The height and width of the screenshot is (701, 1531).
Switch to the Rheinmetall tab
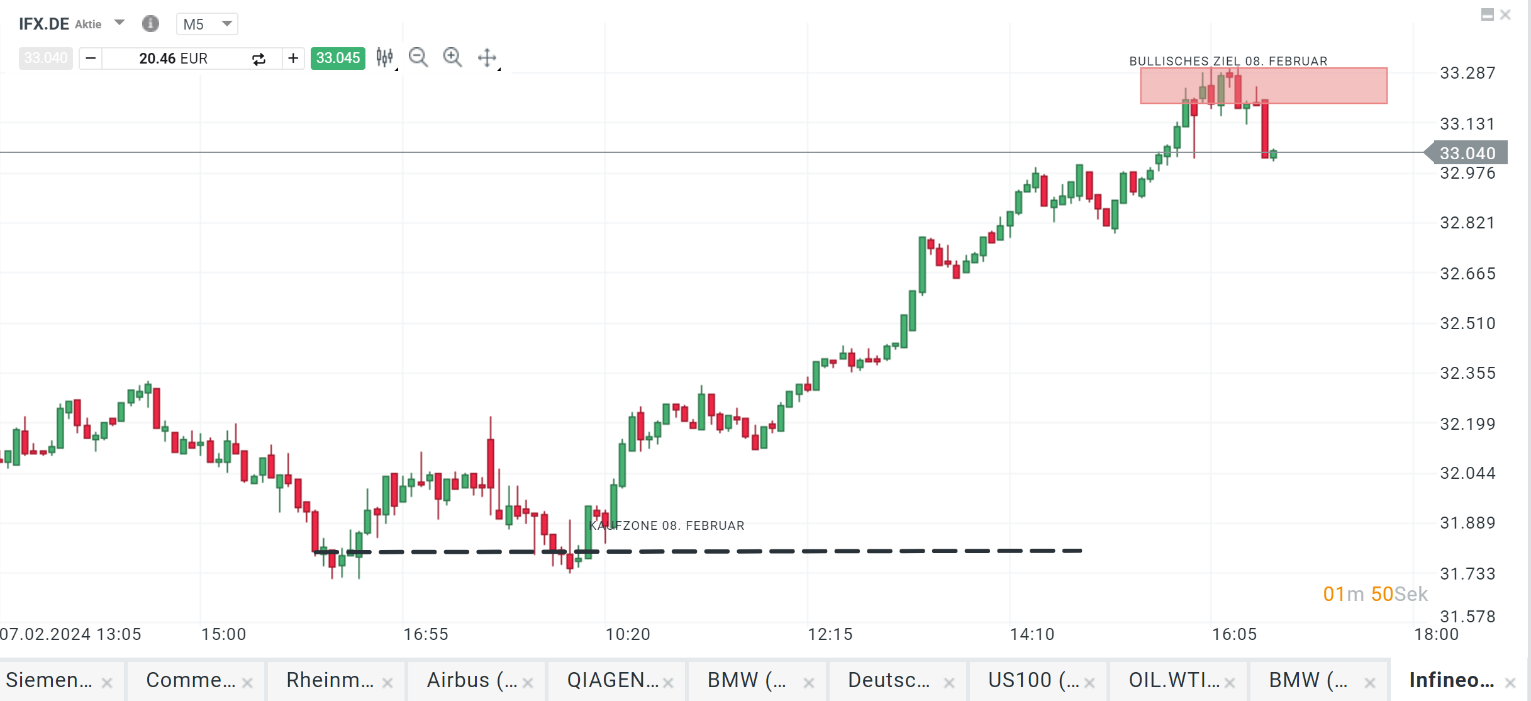click(329, 680)
